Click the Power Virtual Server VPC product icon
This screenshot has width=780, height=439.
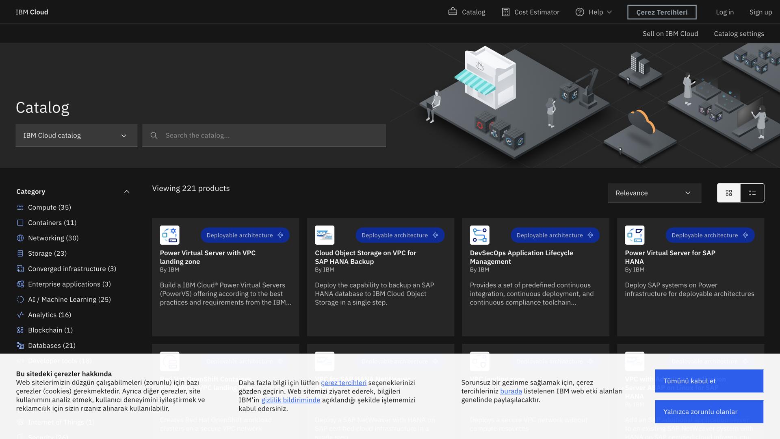click(x=169, y=235)
